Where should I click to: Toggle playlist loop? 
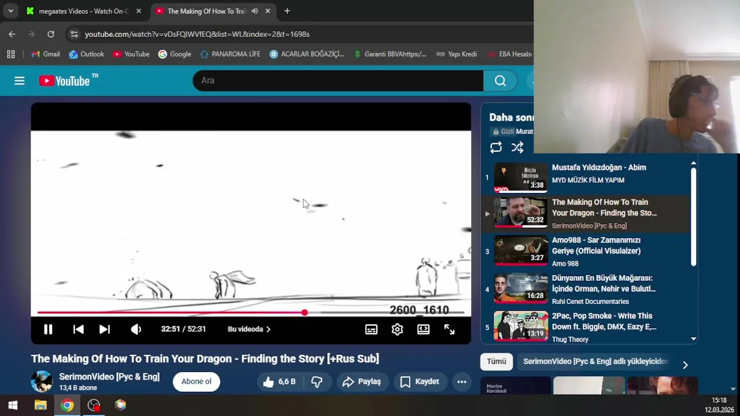496,147
